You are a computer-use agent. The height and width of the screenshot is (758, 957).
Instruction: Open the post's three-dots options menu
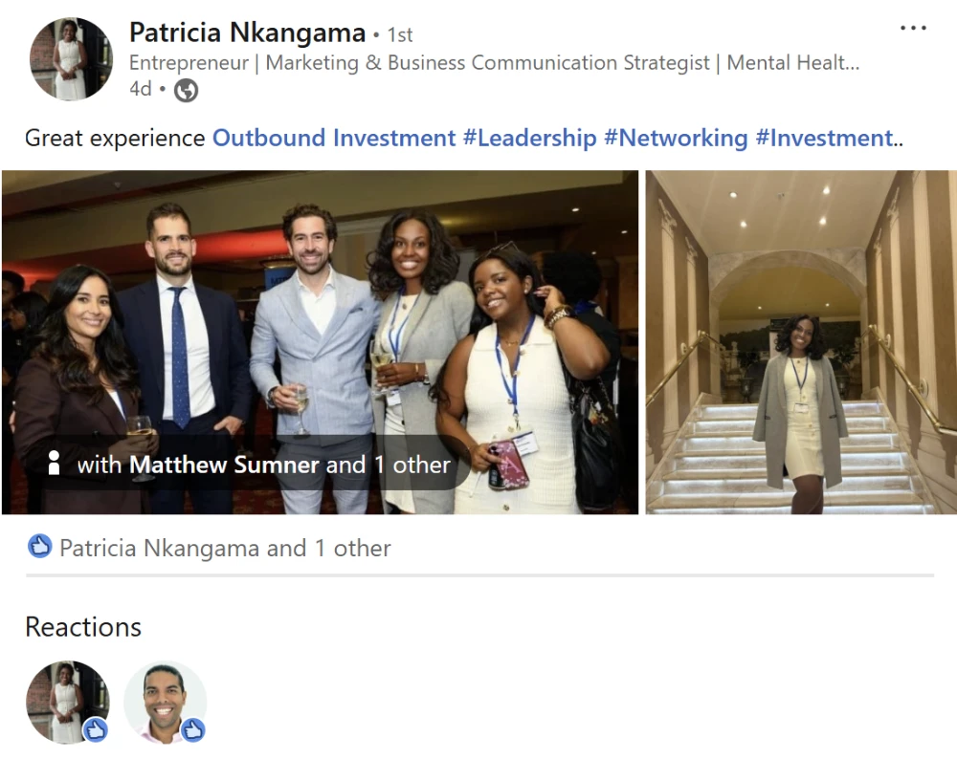[913, 29]
